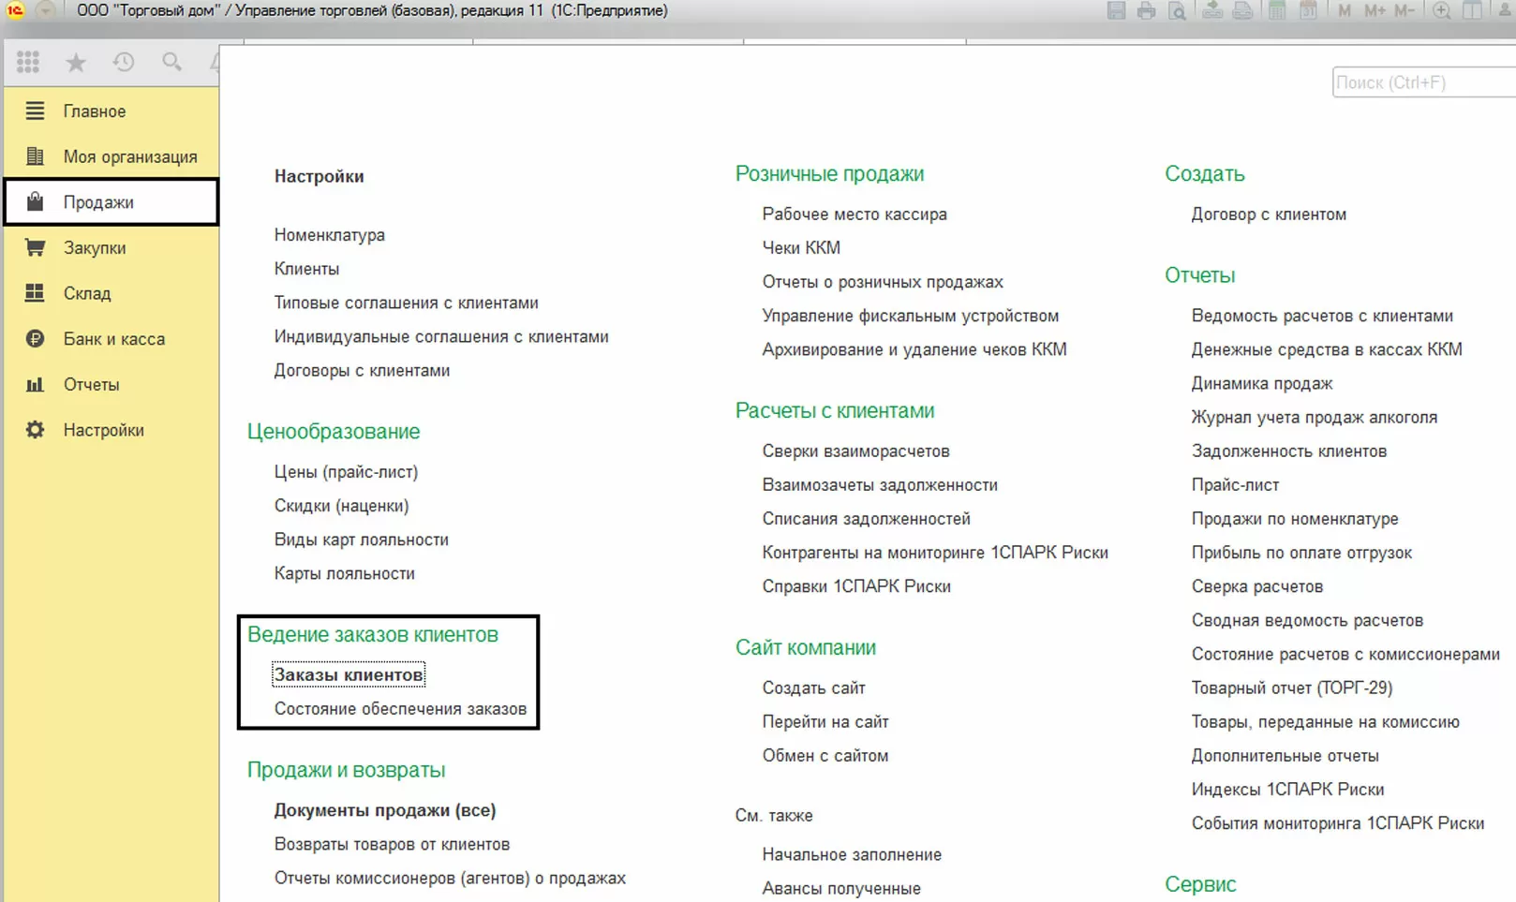This screenshot has width=1516, height=902.
Task: Click the 1C logo icon in the title bar
Action: [15, 10]
